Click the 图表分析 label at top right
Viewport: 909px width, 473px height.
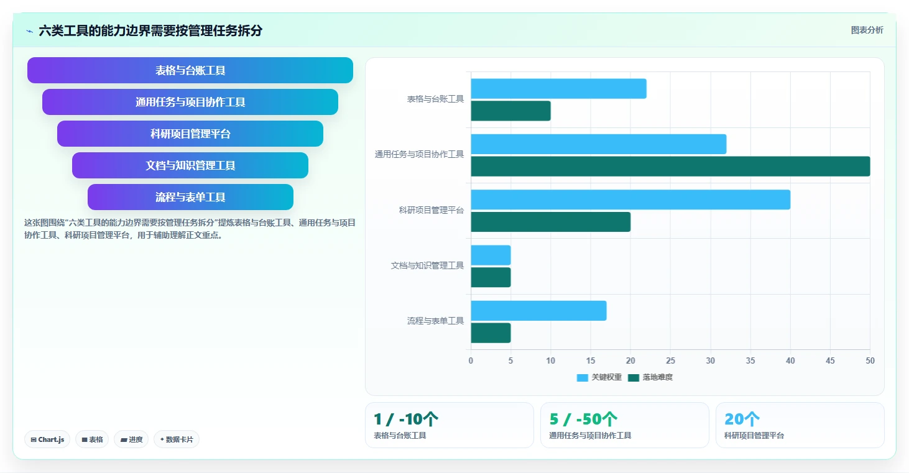pos(867,30)
